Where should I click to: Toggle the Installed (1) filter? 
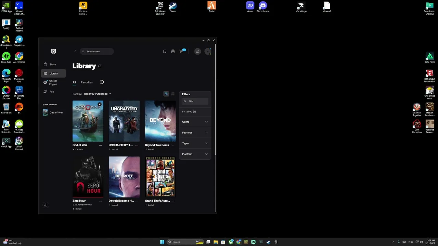coord(189,112)
